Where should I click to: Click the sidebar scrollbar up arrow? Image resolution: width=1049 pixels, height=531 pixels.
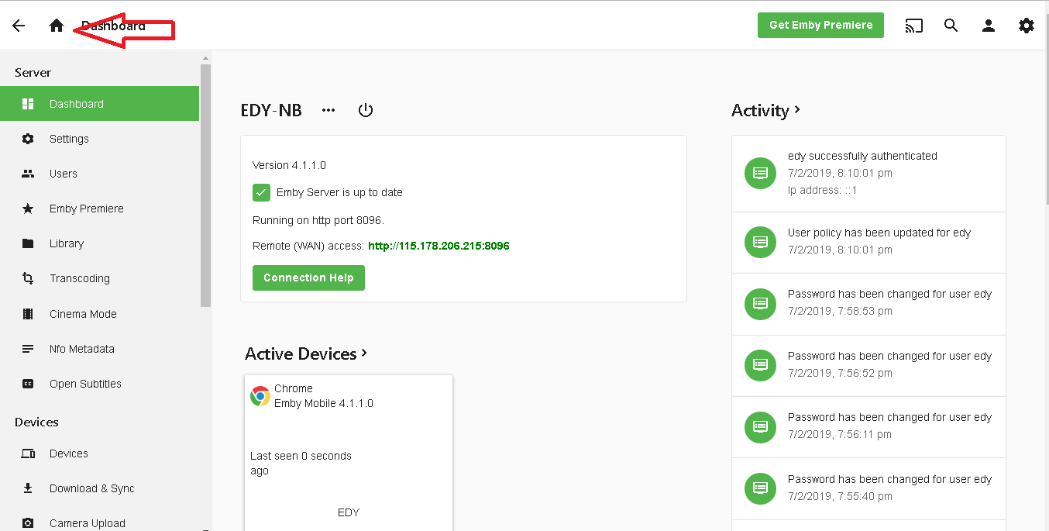pyautogui.click(x=205, y=58)
